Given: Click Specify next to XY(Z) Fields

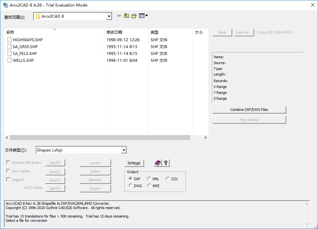Looking at the screenshot, I should tap(55, 188).
